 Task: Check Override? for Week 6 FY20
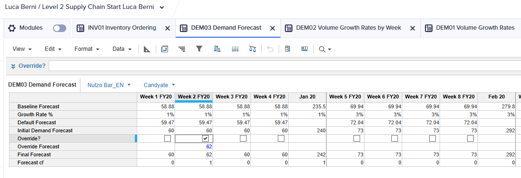tap(394, 138)
